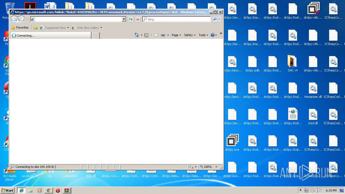Show hidden system tray icons
This screenshot has height=194, width=345.
301,190
